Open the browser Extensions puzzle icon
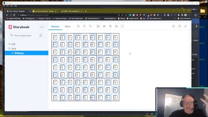208x117 pixels. point(178,15)
